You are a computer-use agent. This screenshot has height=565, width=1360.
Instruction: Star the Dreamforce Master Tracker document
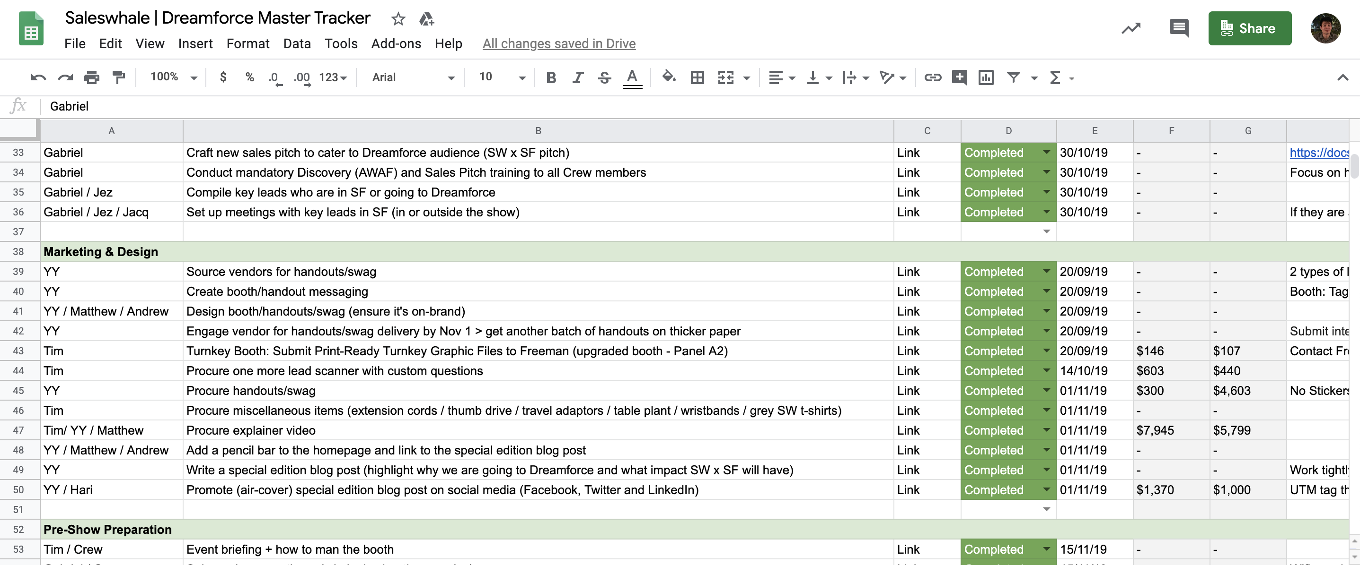click(398, 19)
